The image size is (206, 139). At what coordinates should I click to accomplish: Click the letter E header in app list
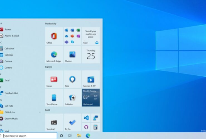tap(1, 75)
